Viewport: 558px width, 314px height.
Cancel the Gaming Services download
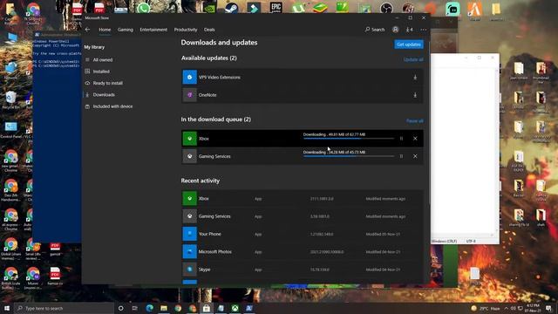tap(415, 156)
